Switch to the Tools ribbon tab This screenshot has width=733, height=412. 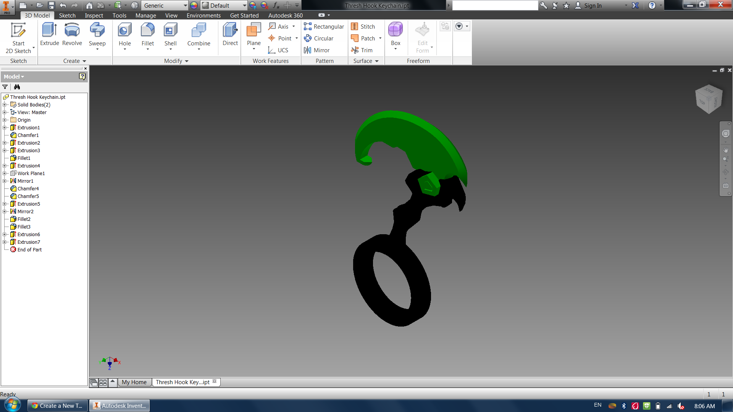pos(119,15)
